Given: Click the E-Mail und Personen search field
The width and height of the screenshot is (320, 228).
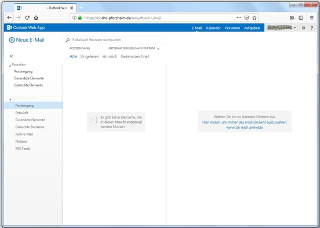Looking at the screenshot, I should pos(114,40).
